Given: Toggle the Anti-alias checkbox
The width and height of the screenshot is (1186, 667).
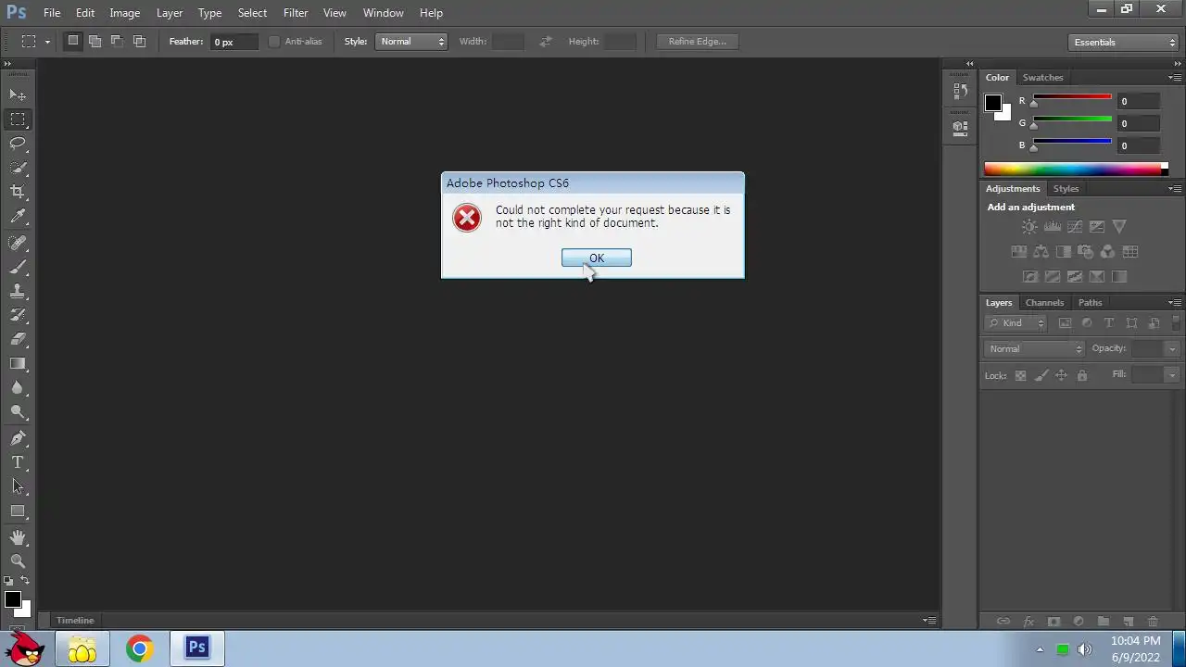Looking at the screenshot, I should tap(274, 42).
